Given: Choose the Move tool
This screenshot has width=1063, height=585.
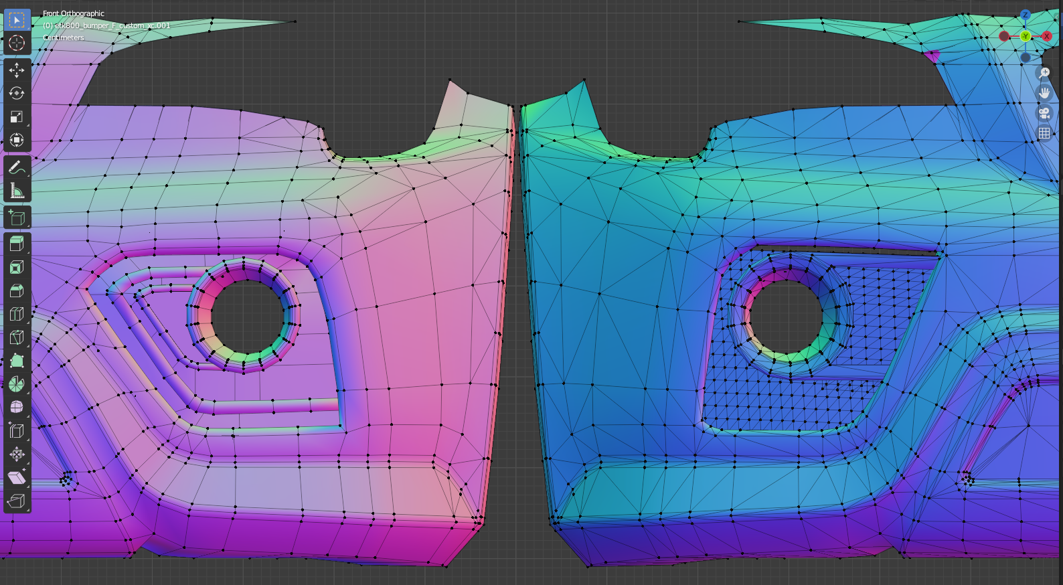Looking at the screenshot, I should click(17, 70).
